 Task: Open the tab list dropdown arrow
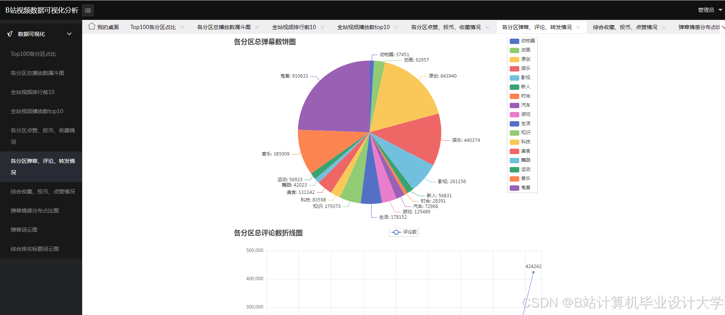722,27
